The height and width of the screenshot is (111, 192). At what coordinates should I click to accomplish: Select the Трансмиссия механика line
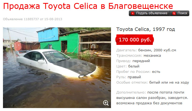[139, 56]
